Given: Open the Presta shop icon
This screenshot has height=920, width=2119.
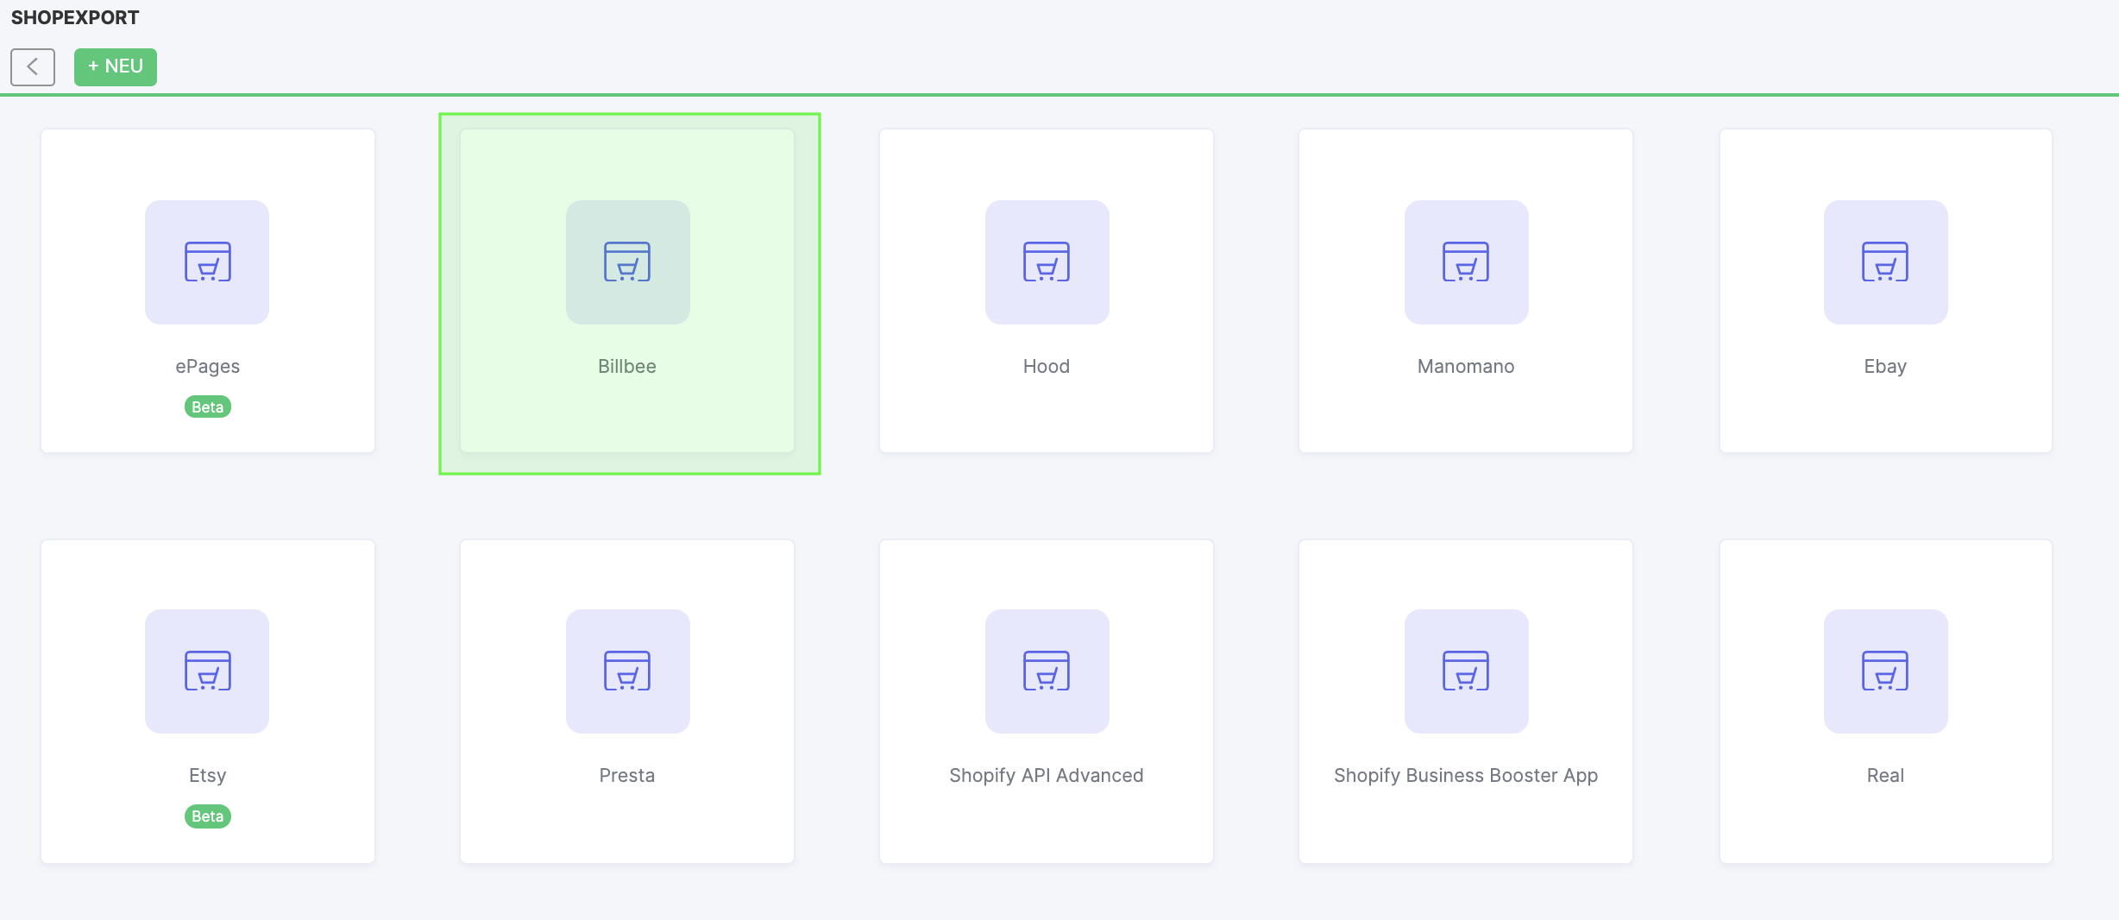Looking at the screenshot, I should click(627, 671).
